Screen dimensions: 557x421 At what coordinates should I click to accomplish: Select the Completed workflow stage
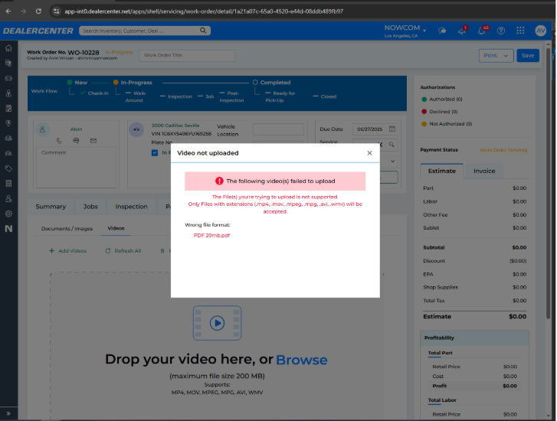[x=272, y=83]
